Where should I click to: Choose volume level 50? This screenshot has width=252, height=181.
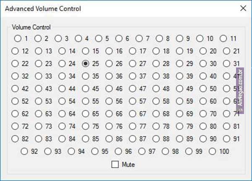(x=203, y=89)
